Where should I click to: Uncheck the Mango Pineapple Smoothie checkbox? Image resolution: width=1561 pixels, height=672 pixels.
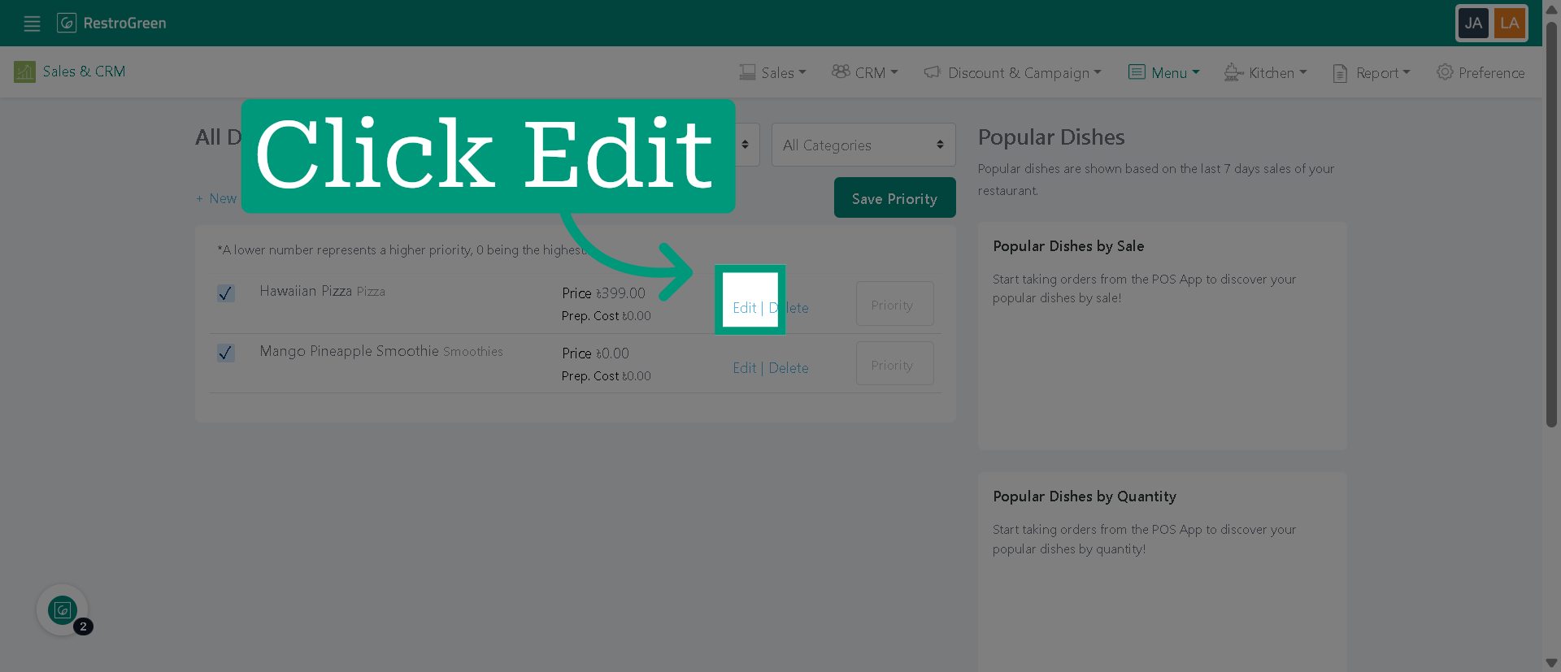[x=226, y=353]
